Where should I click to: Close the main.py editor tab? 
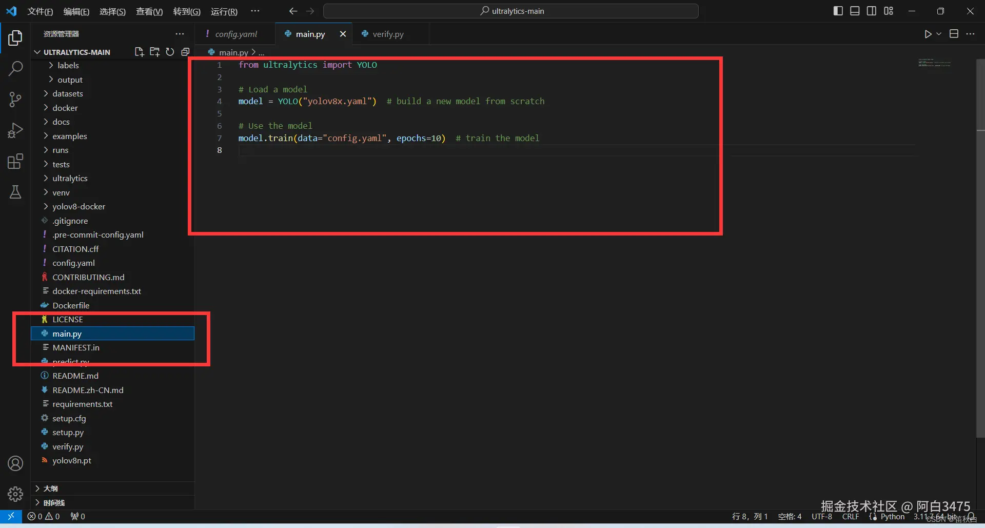click(343, 34)
